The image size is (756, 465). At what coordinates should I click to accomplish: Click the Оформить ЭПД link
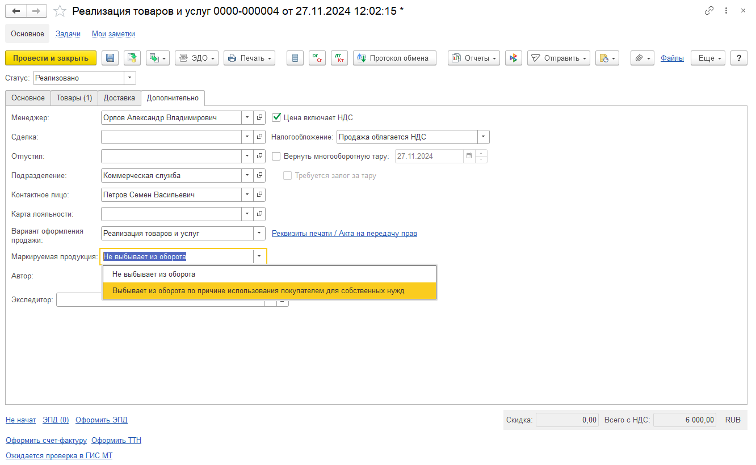click(102, 420)
